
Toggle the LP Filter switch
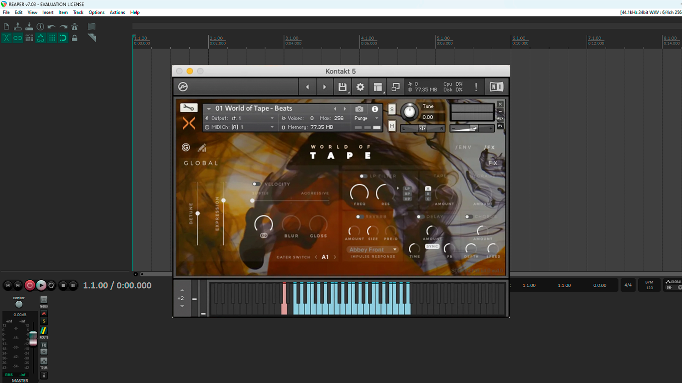click(363, 176)
